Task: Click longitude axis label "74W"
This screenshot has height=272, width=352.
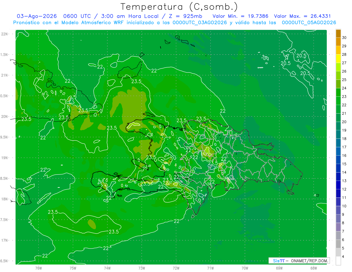Action: pyautogui.click(x=107, y=268)
